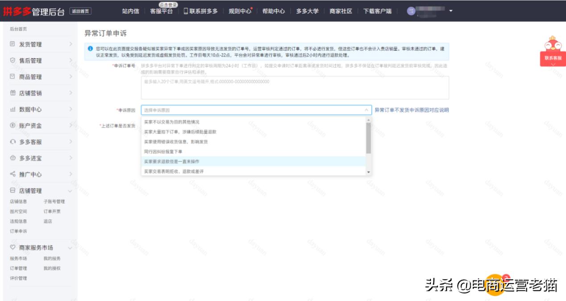Image resolution: width=566 pixels, height=301 pixels.
Task: Open 联系拼多多 in top navigation
Action: pos(203,11)
